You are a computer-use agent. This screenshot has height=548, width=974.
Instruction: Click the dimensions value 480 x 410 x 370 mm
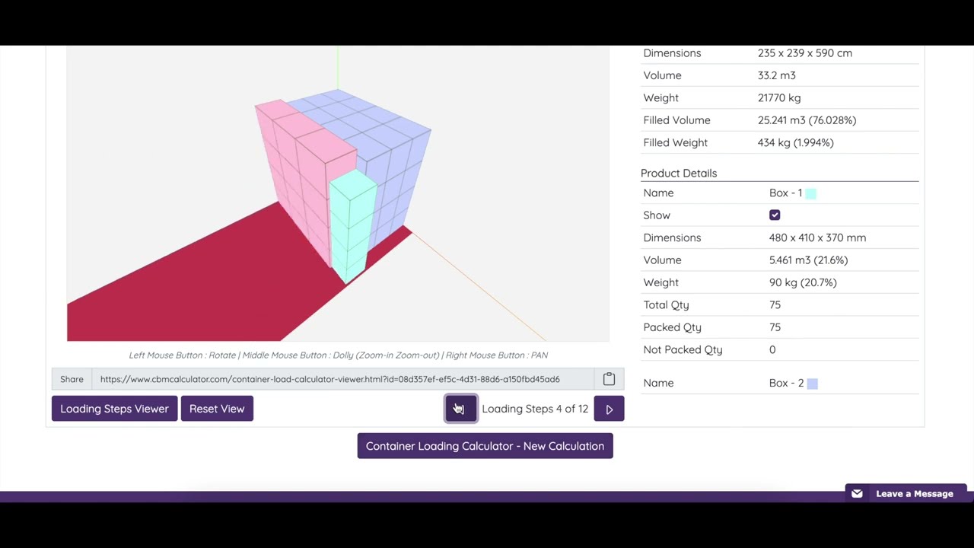coord(817,237)
